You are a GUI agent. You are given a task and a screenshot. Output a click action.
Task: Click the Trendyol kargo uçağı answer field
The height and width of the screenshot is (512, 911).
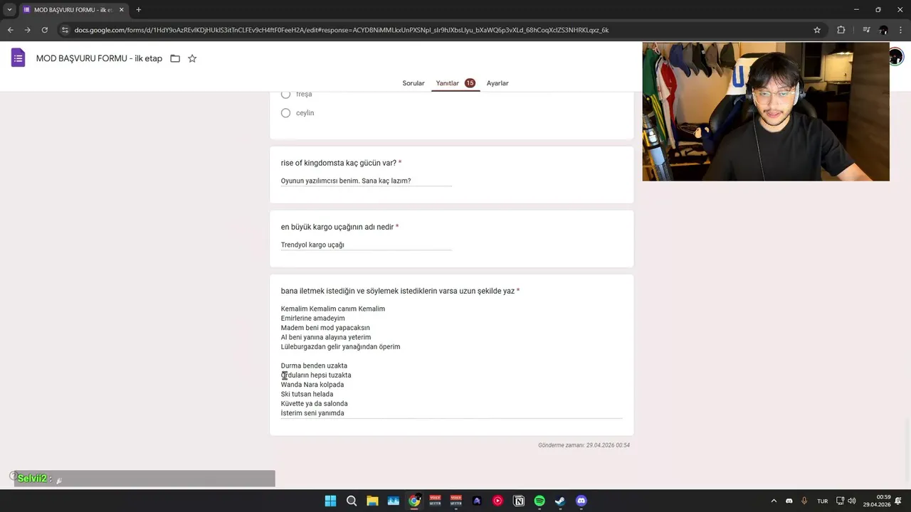pos(366,245)
